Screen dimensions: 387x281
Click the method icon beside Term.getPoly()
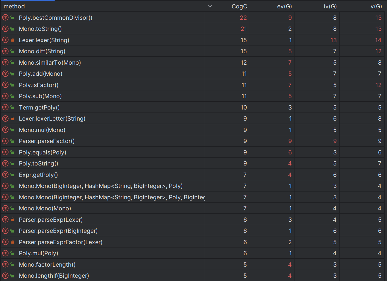5,107
